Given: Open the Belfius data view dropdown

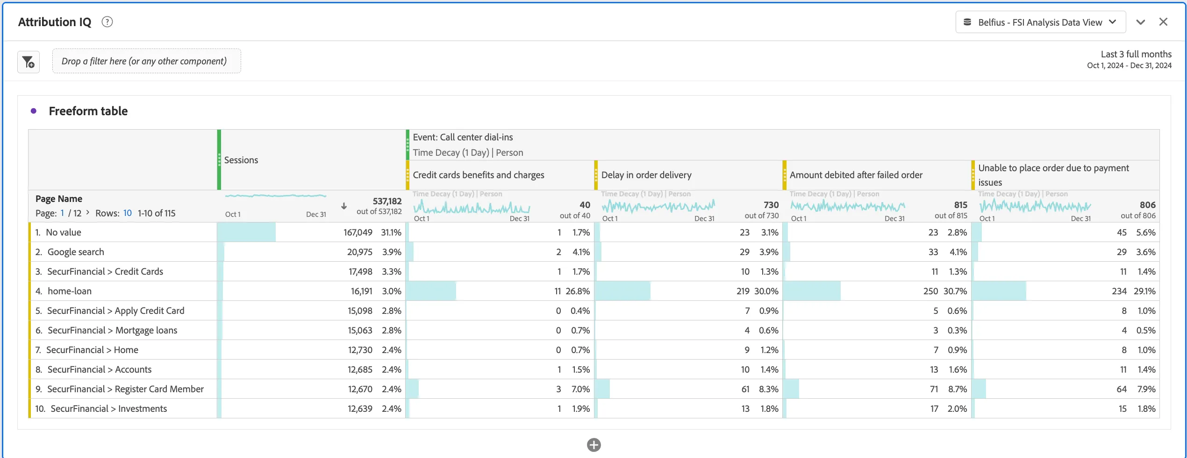Looking at the screenshot, I should [x=1041, y=22].
